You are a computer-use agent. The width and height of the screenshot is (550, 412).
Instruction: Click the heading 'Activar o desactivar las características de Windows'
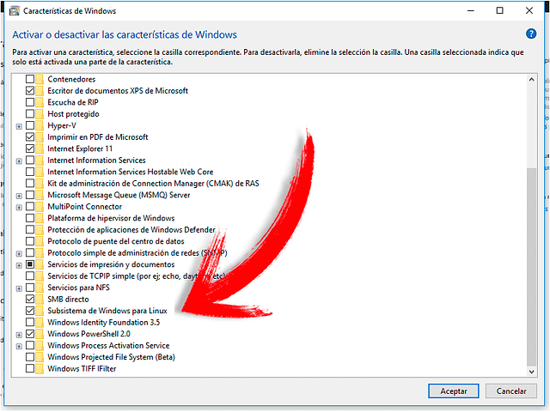pos(125,34)
